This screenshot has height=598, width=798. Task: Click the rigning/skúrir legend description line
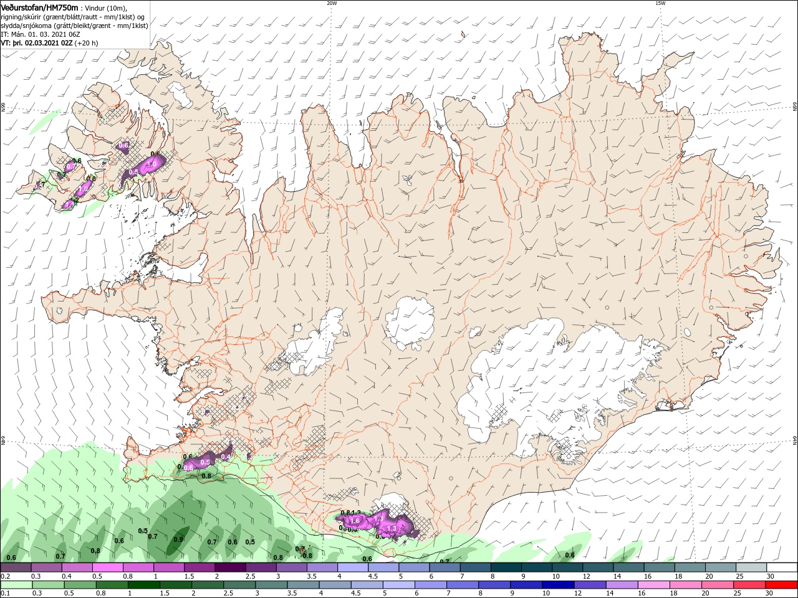[x=72, y=17]
